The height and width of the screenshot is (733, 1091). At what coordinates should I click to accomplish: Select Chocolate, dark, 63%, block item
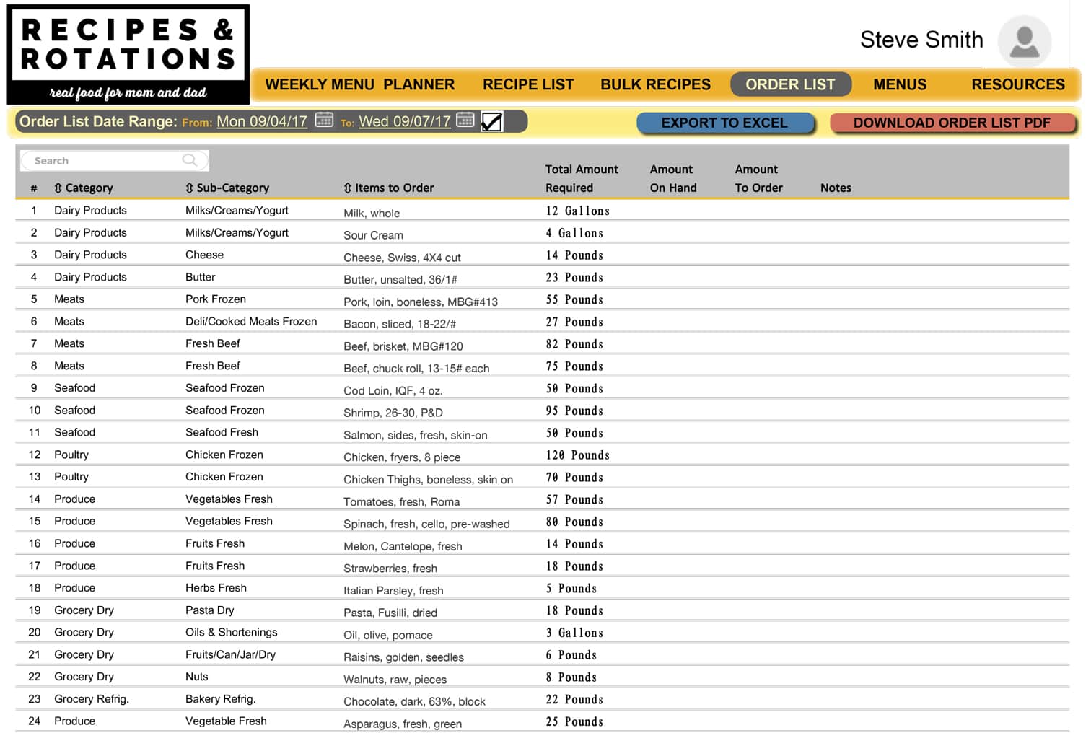coord(415,702)
